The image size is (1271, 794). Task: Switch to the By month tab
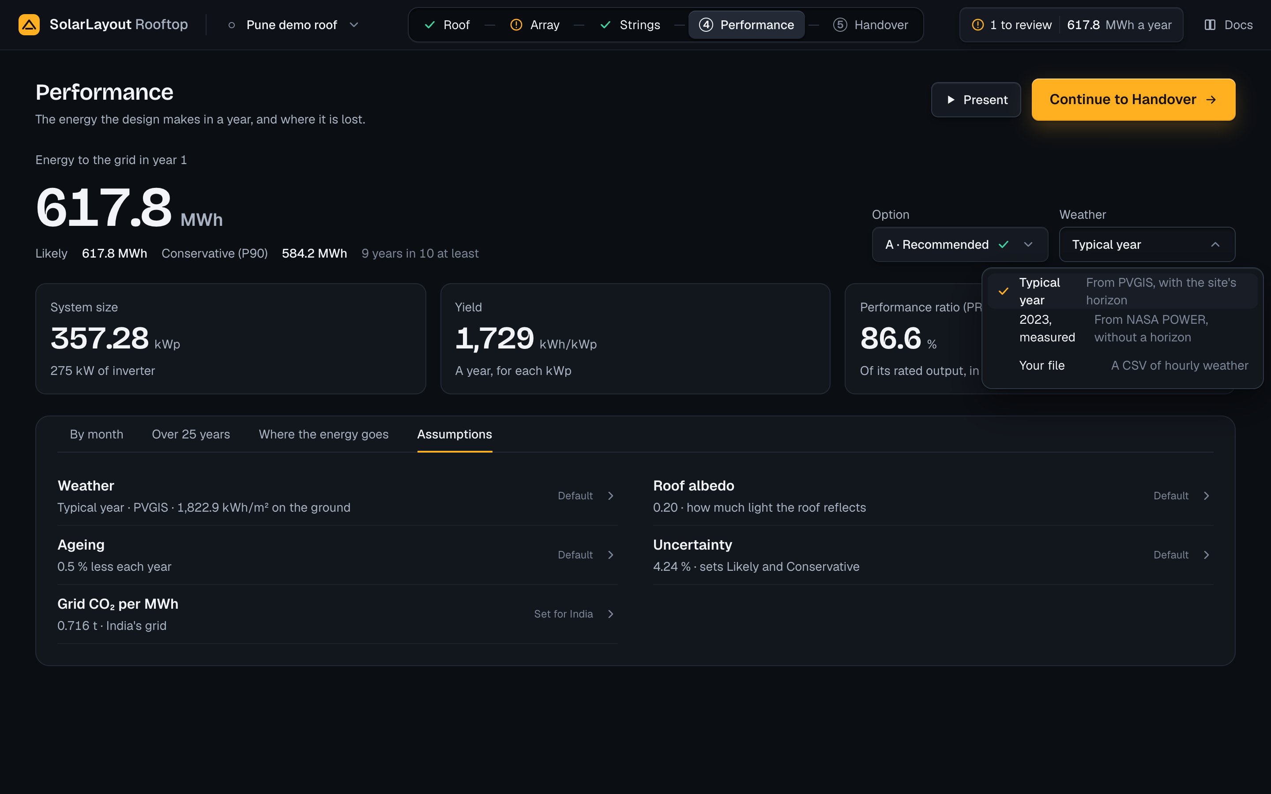(x=97, y=434)
